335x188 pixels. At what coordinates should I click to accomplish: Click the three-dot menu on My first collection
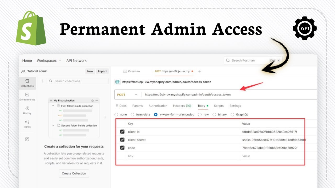click(x=97, y=101)
